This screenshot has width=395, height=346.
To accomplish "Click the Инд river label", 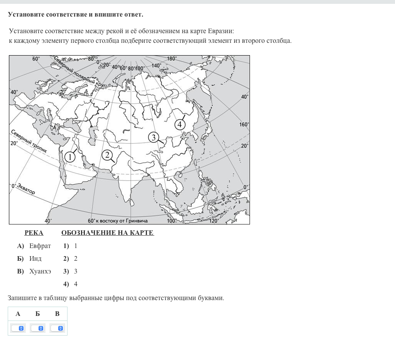I will (x=35, y=258).
